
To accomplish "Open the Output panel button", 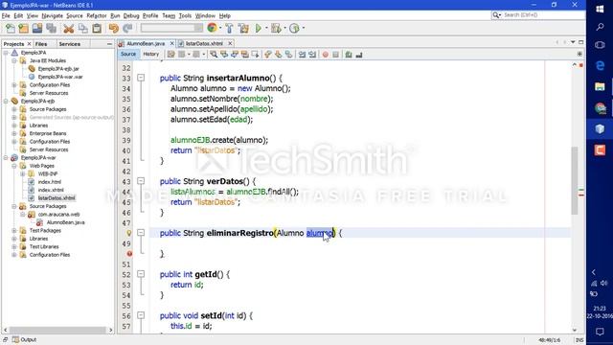I will pyautogui.click(x=24, y=339).
